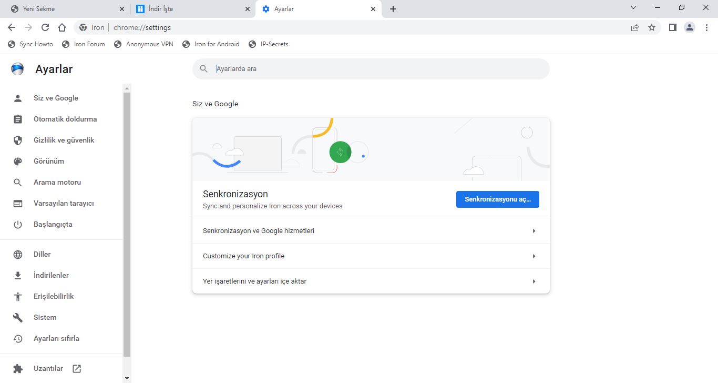
Task: Click the sidebar vertical scrollbar thumb
Action: coord(127,225)
